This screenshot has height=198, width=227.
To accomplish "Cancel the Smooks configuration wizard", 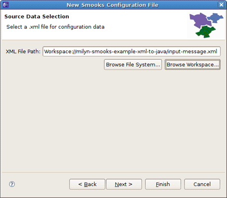I will pos(202,184).
